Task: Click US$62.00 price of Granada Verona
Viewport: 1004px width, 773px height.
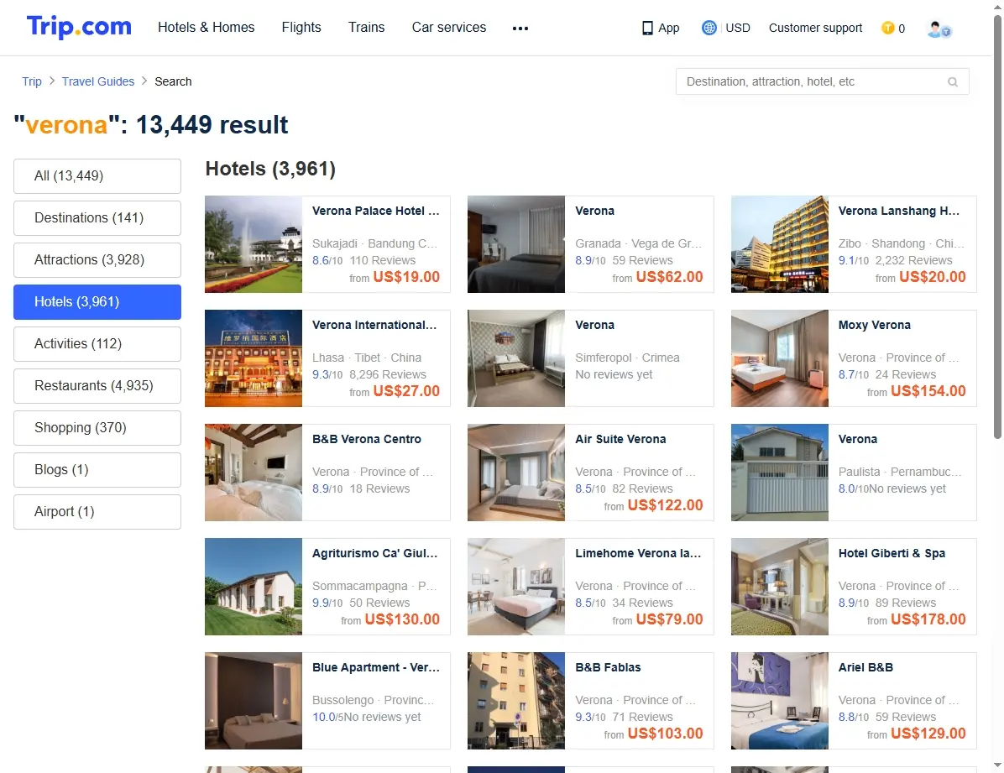Action: [670, 277]
